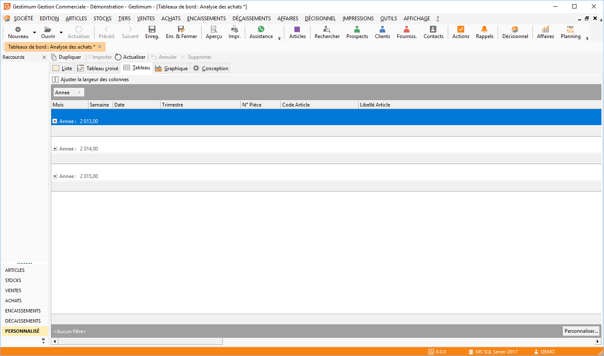The width and height of the screenshot is (604, 356).
Task: Switch to the Graphique tab
Action: click(171, 68)
